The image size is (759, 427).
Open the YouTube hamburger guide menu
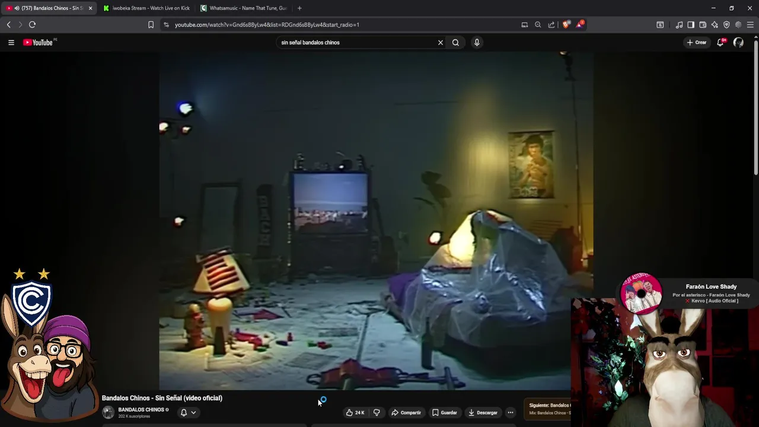11,42
